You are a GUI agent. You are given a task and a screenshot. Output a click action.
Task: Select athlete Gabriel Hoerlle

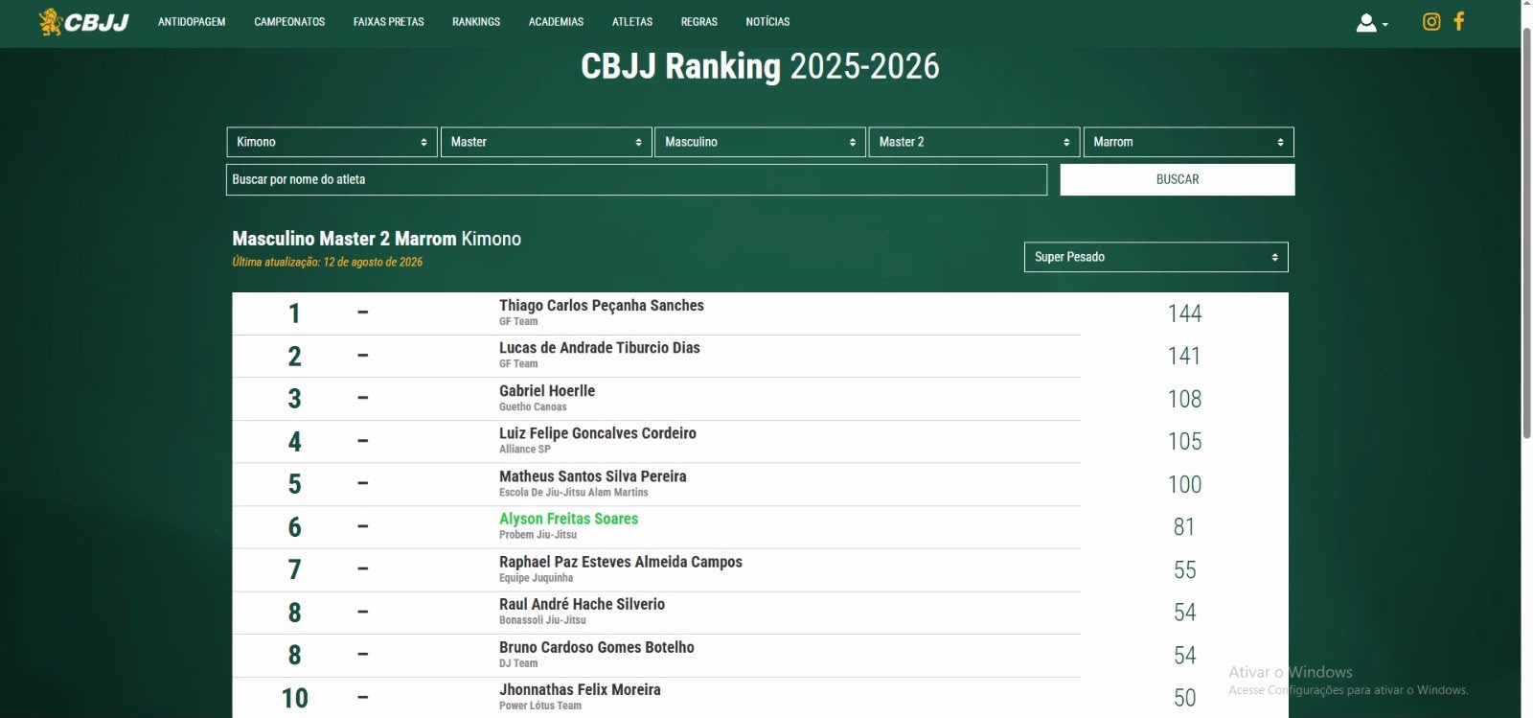[546, 391]
